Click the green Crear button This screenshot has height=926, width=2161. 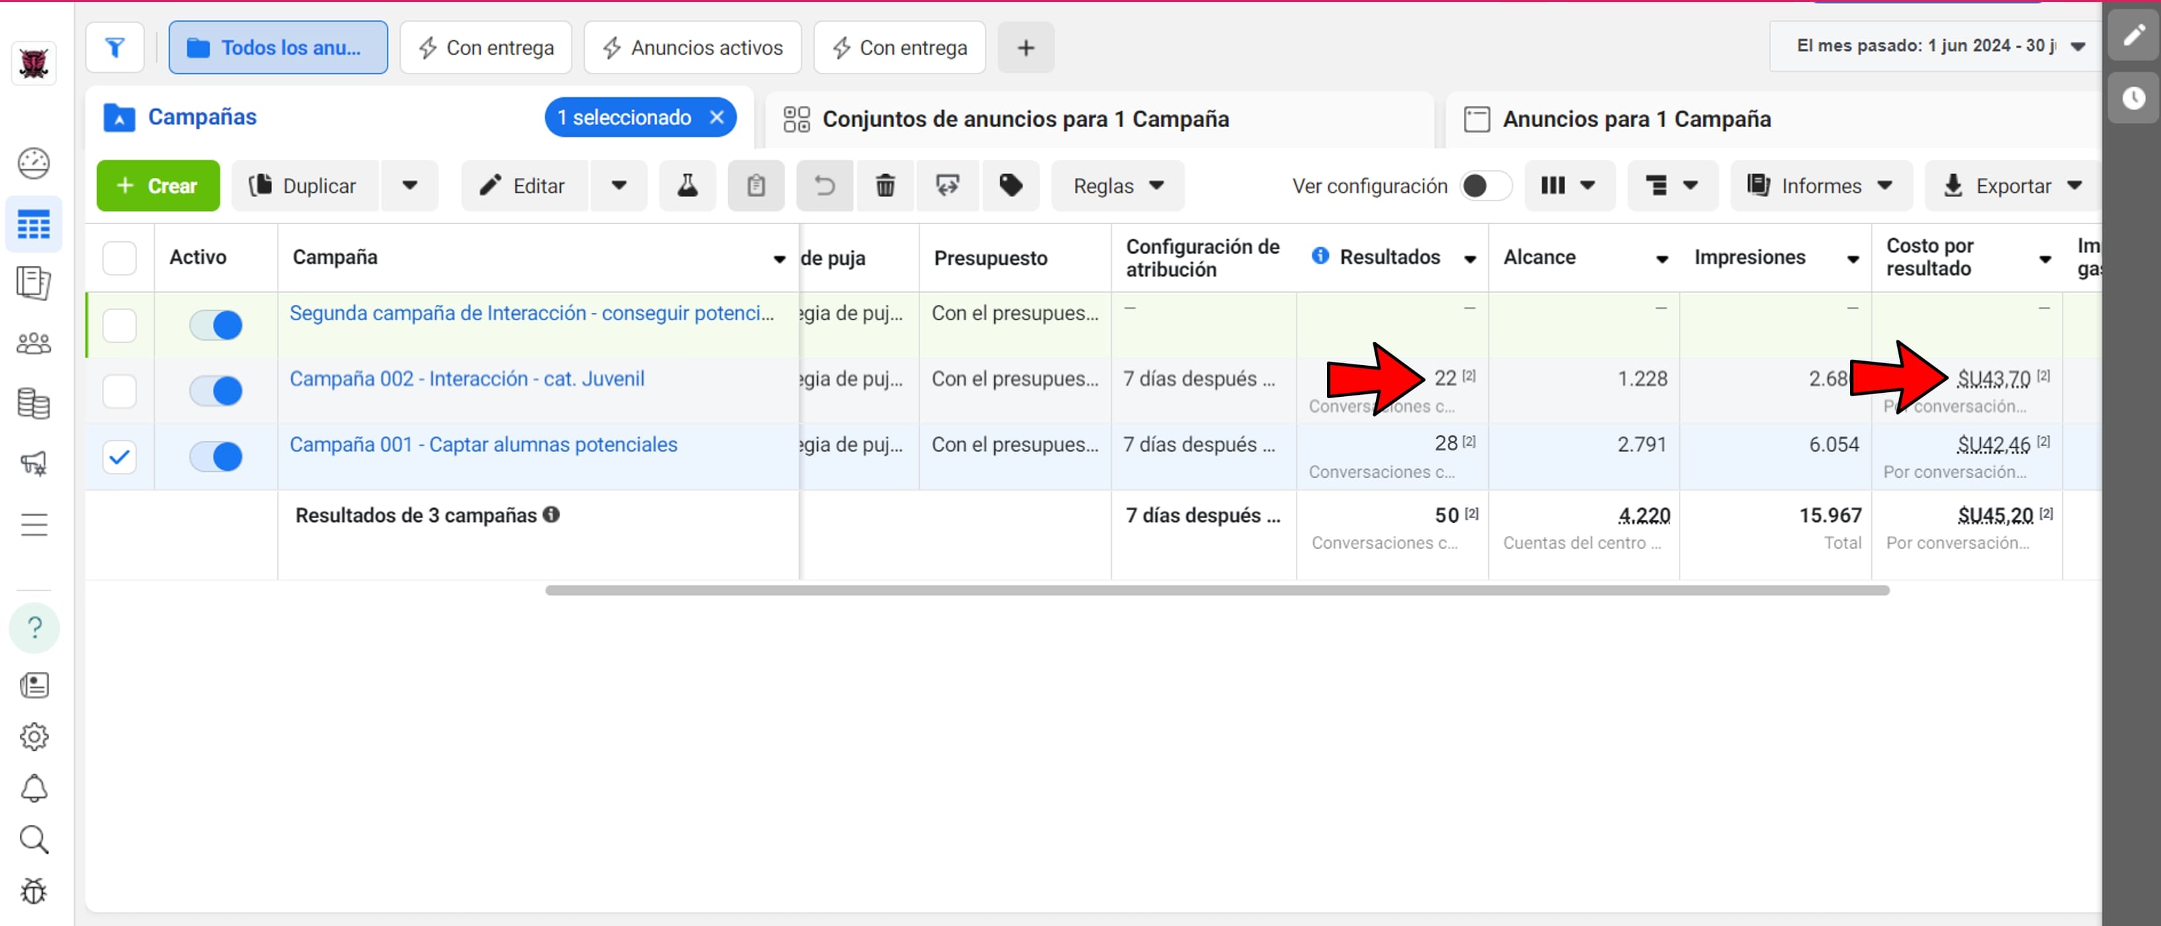157,185
